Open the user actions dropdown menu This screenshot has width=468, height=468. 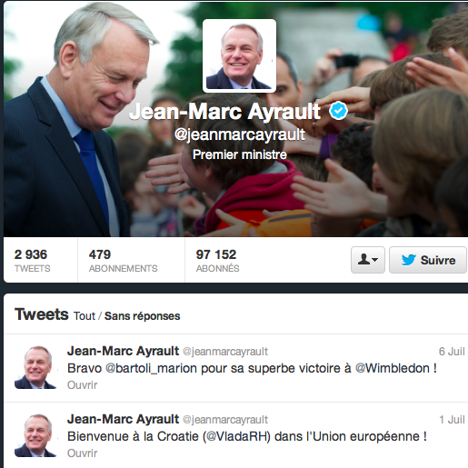point(368,260)
